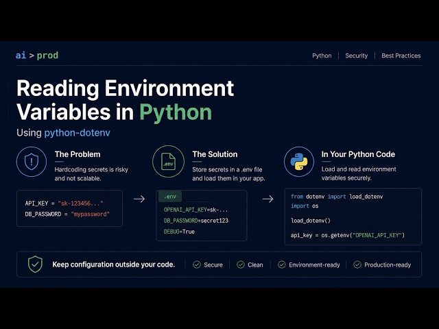Select the .env file tab label
The height and width of the screenshot is (329, 439).
pyautogui.click(x=170, y=197)
